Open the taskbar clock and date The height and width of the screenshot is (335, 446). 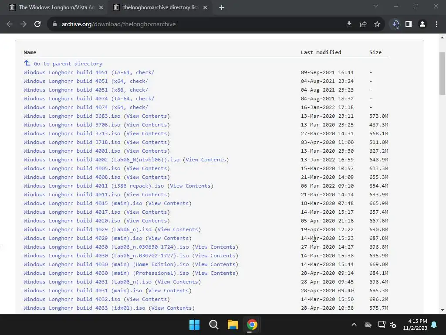coord(415,325)
